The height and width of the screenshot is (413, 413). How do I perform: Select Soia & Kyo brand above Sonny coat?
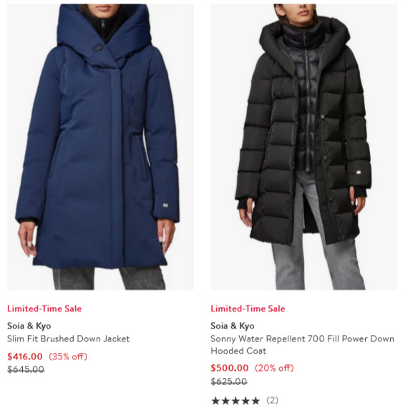pos(233,326)
